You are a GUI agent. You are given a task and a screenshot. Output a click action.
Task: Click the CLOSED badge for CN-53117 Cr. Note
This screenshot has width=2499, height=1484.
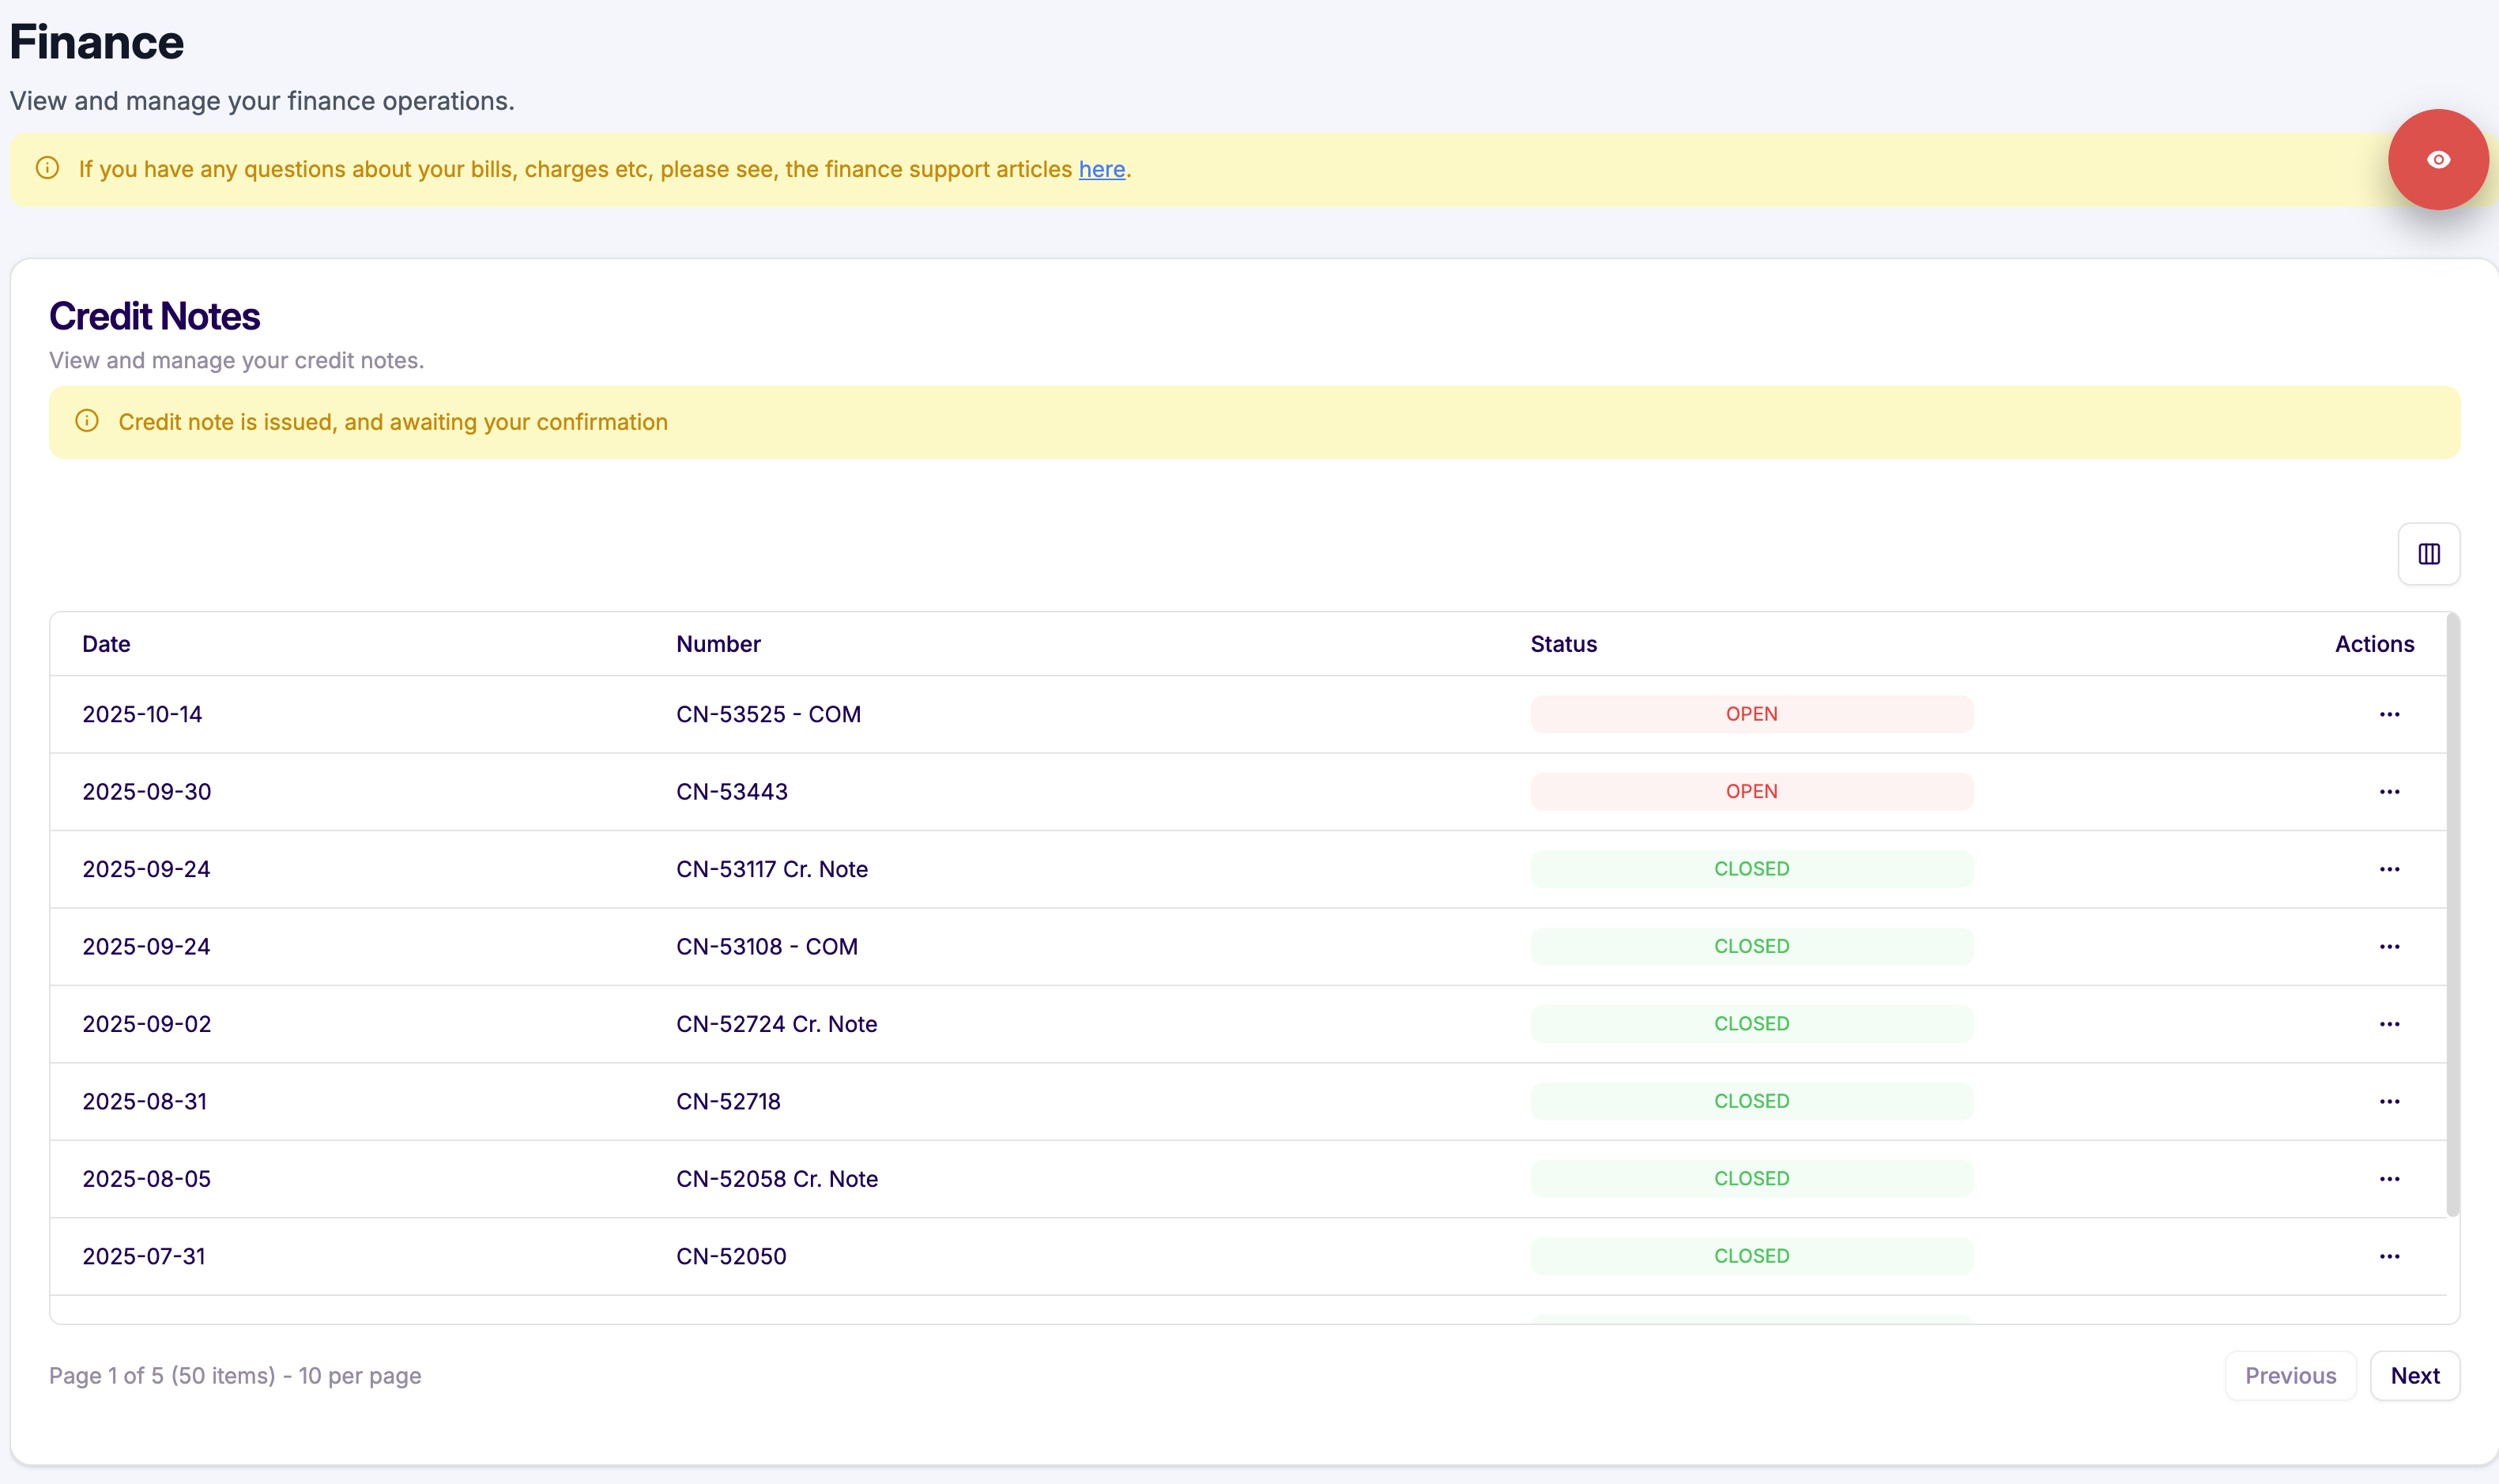[1751, 869]
